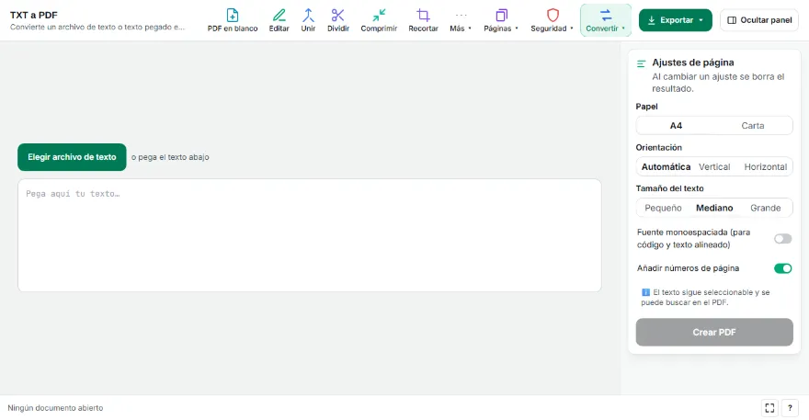Choose Automática orientation
809x420 pixels.
click(666, 166)
